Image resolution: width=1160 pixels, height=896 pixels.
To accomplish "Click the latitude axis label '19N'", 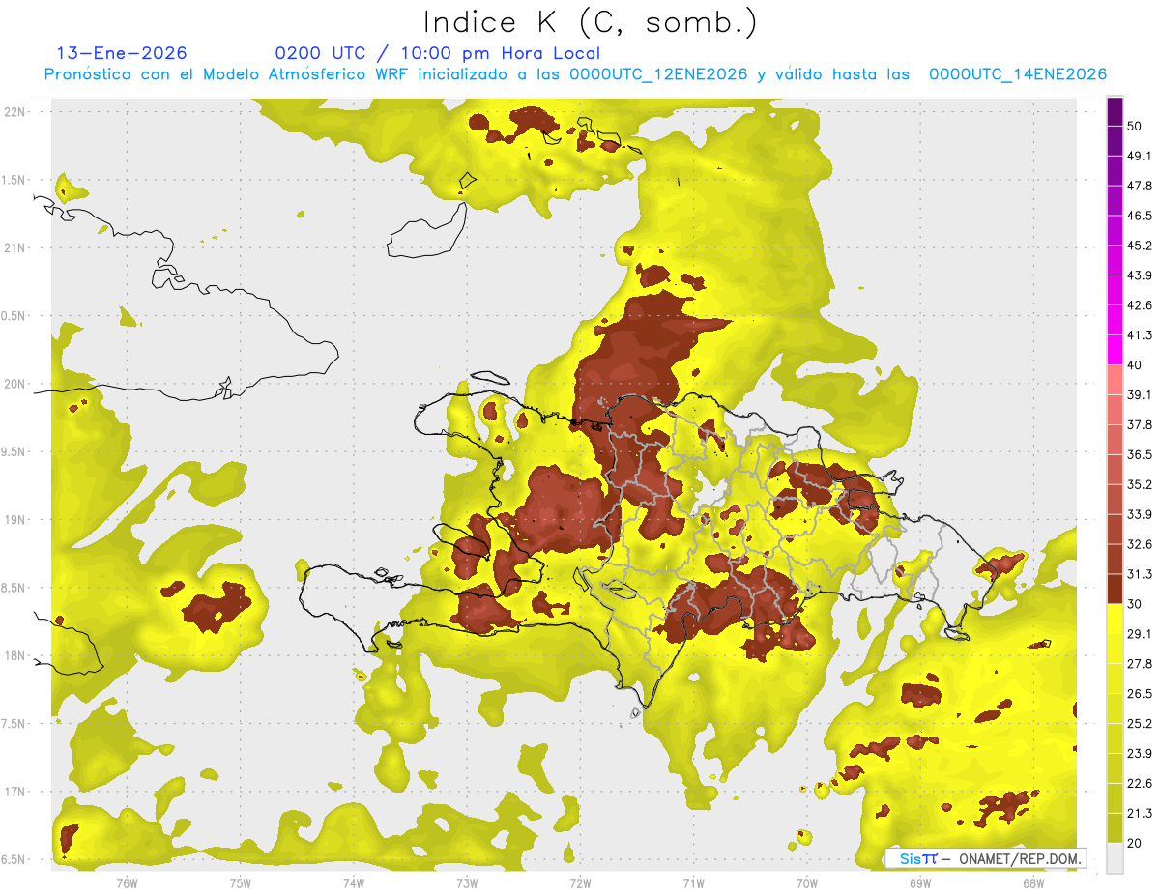I will pos(14,520).
